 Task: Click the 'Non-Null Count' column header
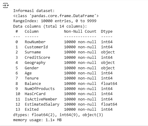(80, 31)
